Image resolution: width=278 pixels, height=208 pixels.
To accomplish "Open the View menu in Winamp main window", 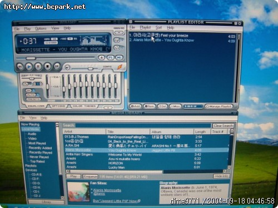I will tap(55, 28).
